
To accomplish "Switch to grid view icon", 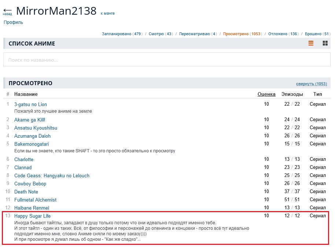I will coord(325,43).
